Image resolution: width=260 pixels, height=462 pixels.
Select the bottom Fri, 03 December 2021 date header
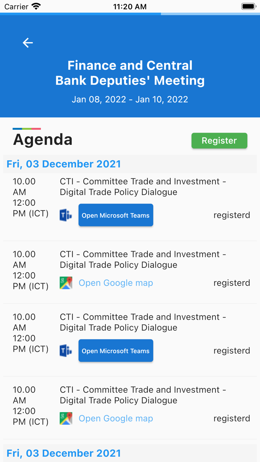[64, 453]
